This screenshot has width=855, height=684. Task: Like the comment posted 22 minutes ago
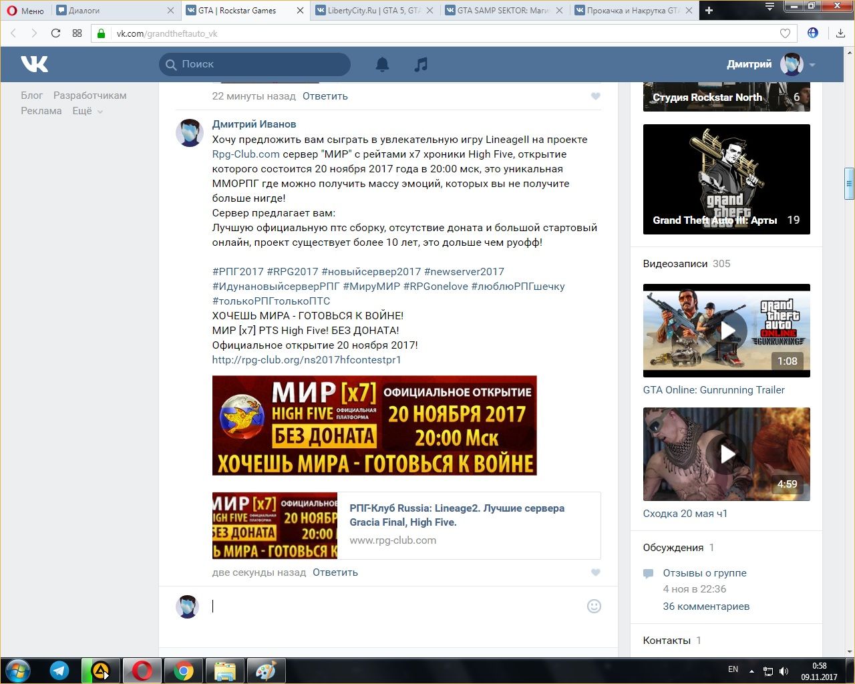pyautogui.click(x=596, y=96)
